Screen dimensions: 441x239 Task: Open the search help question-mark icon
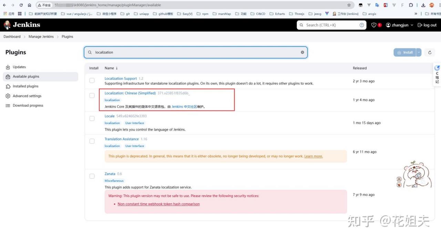point(362,25)
